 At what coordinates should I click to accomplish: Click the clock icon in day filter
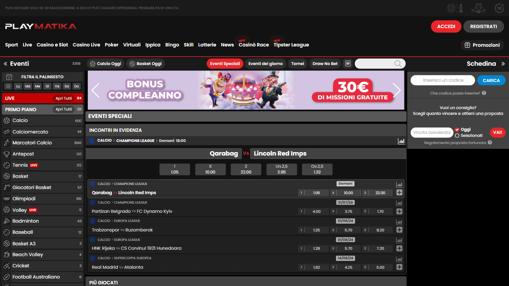click(8, 86)
